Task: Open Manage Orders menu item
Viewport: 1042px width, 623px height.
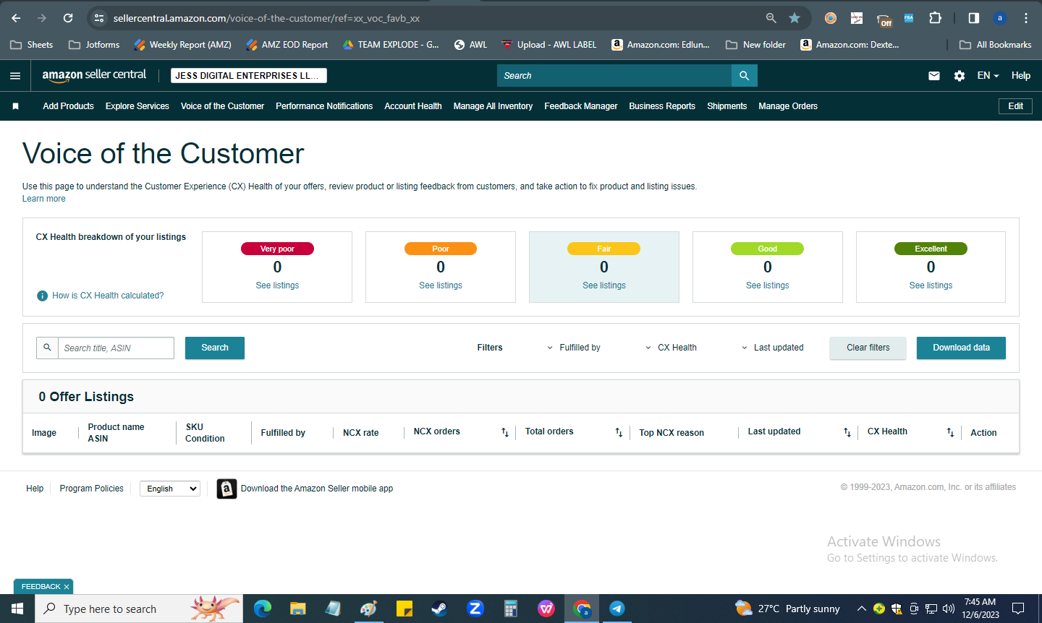Action: coord(788,106)
